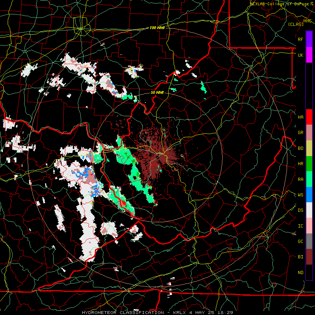The image size is (315, 315).
Task: Click the RA legend label
Action: point(301,180)
